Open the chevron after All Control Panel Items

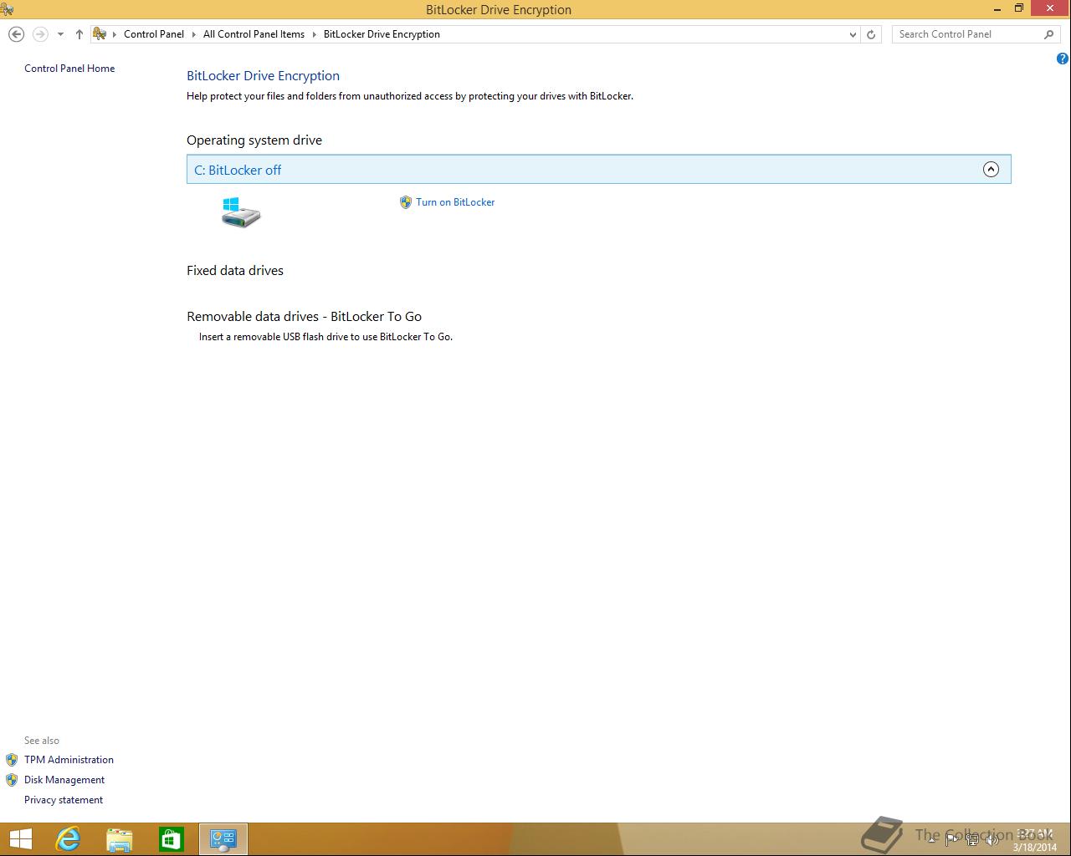coord(315,34)
